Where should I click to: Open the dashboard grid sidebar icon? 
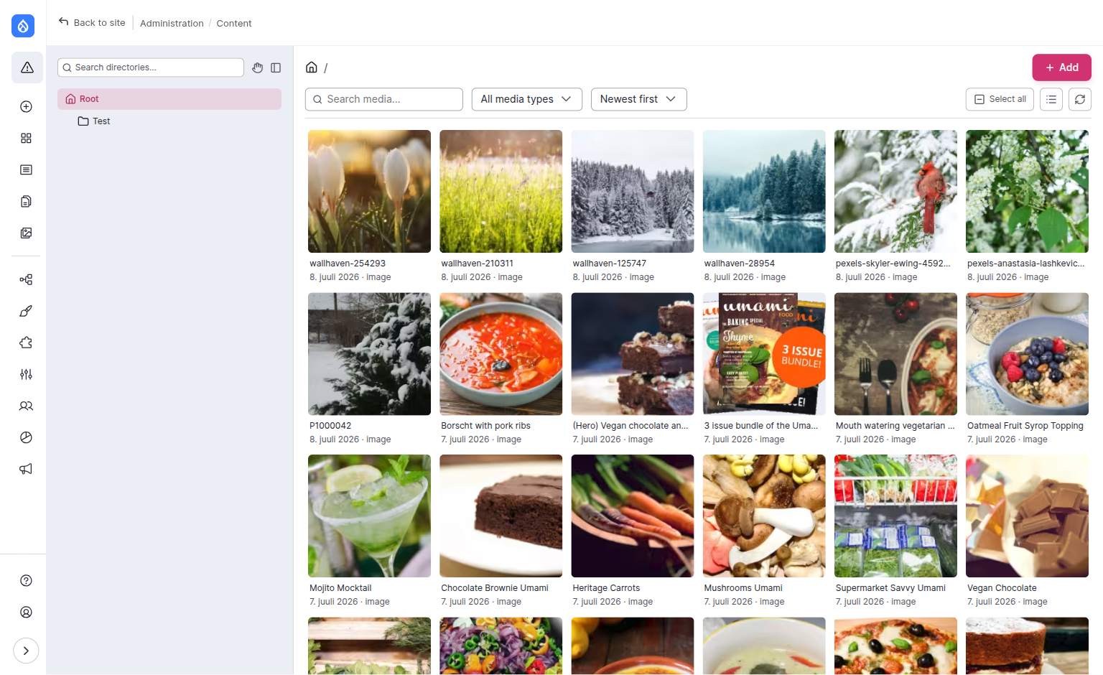(x=27, y=138)
